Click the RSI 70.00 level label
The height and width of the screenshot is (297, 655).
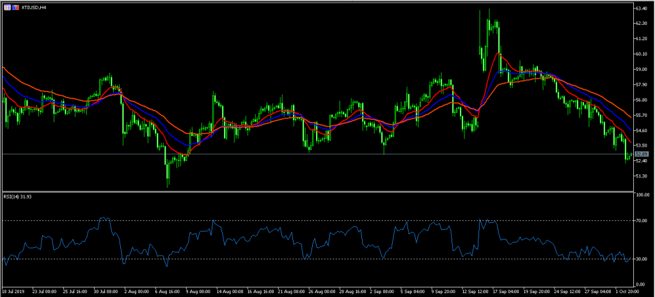pos(642,220)
